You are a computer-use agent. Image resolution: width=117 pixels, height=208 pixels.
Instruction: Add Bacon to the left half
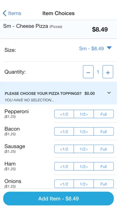(64, 131)
